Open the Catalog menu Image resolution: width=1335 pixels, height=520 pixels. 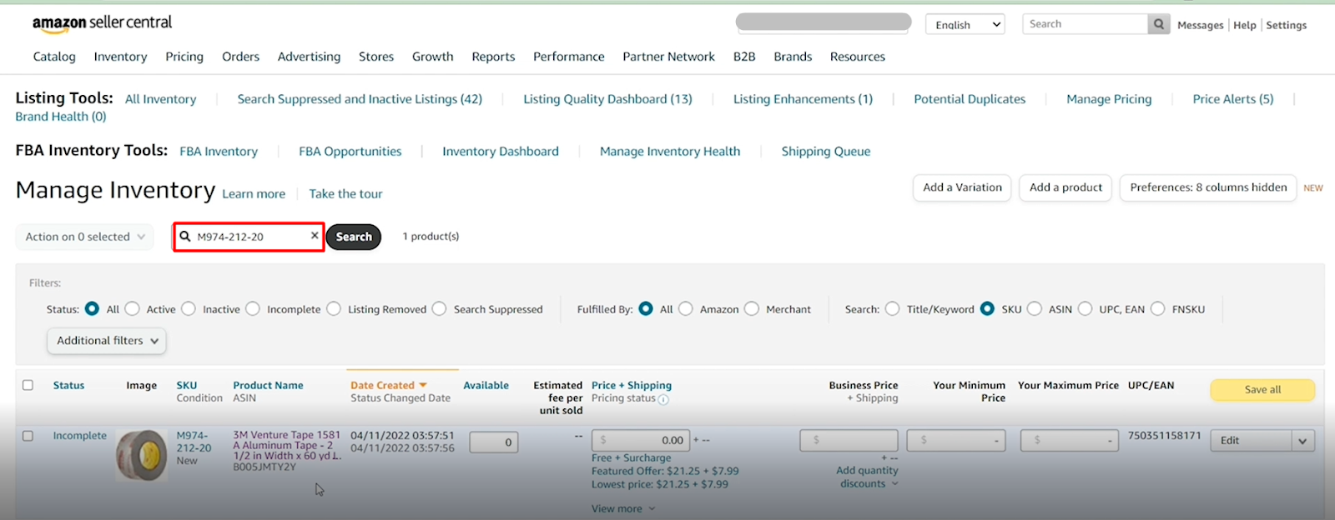(54, 57)
